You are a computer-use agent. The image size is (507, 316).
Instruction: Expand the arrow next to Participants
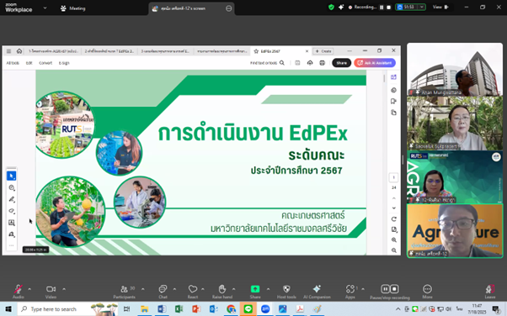[143, 289]
